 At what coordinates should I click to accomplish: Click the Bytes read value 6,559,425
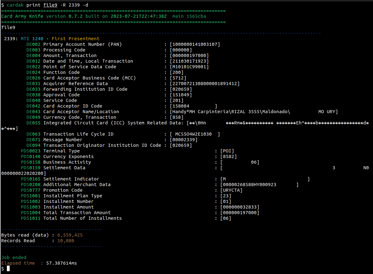70,235
